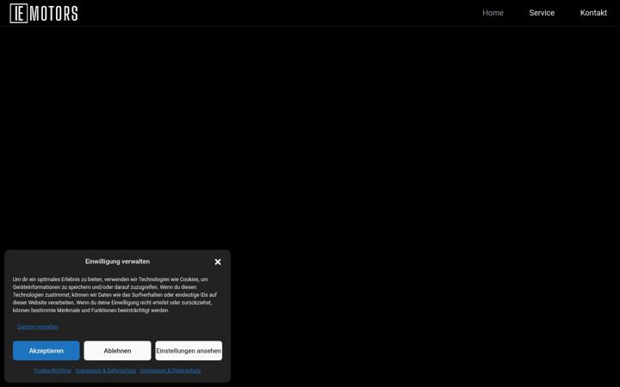
Task: Open the Cookie-Richtlinie link
Action: (x=53, y=371)
